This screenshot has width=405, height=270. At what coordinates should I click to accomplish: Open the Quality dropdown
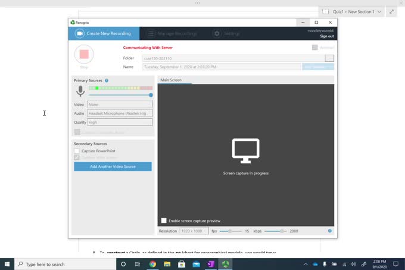[120, 122]
